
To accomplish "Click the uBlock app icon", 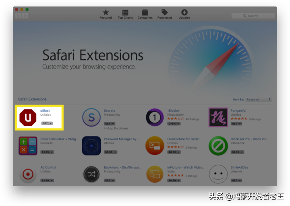I will click(x=28, y=118).
